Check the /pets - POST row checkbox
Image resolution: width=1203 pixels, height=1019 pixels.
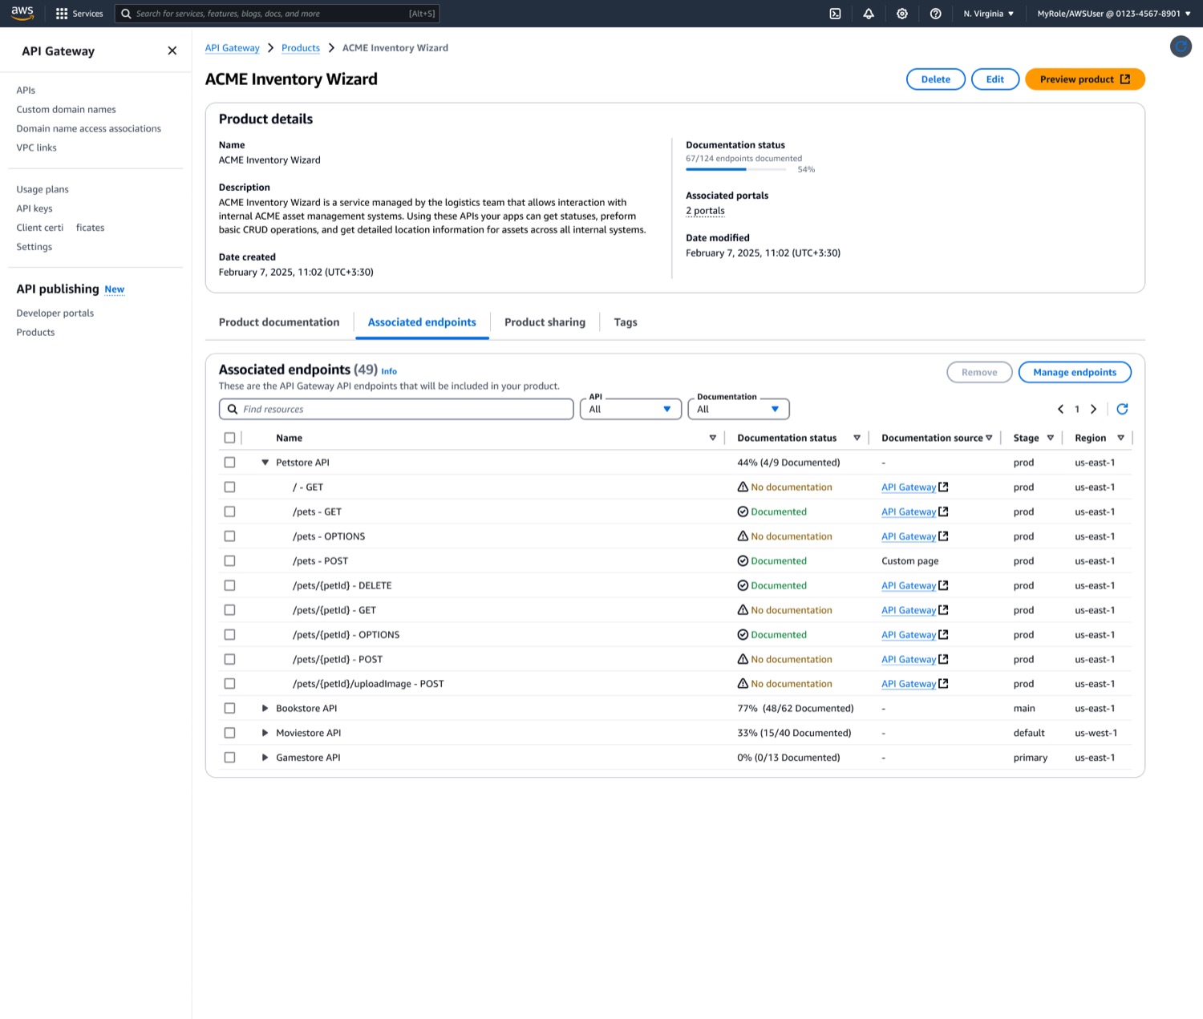(x=229, y=561)
